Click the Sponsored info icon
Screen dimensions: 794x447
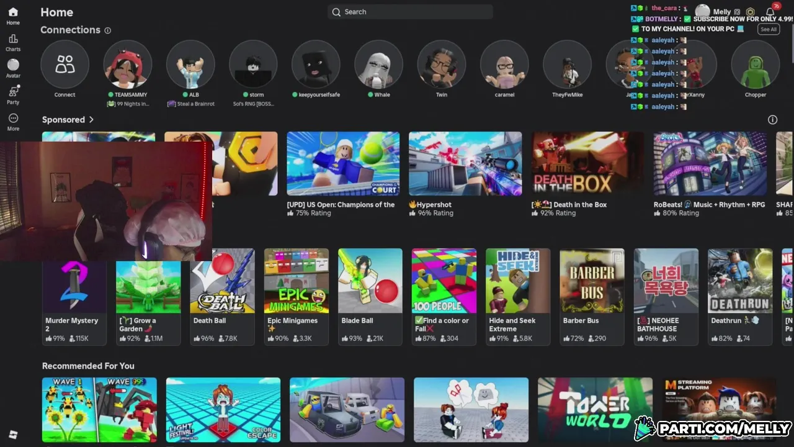click(x=772, y=120)
